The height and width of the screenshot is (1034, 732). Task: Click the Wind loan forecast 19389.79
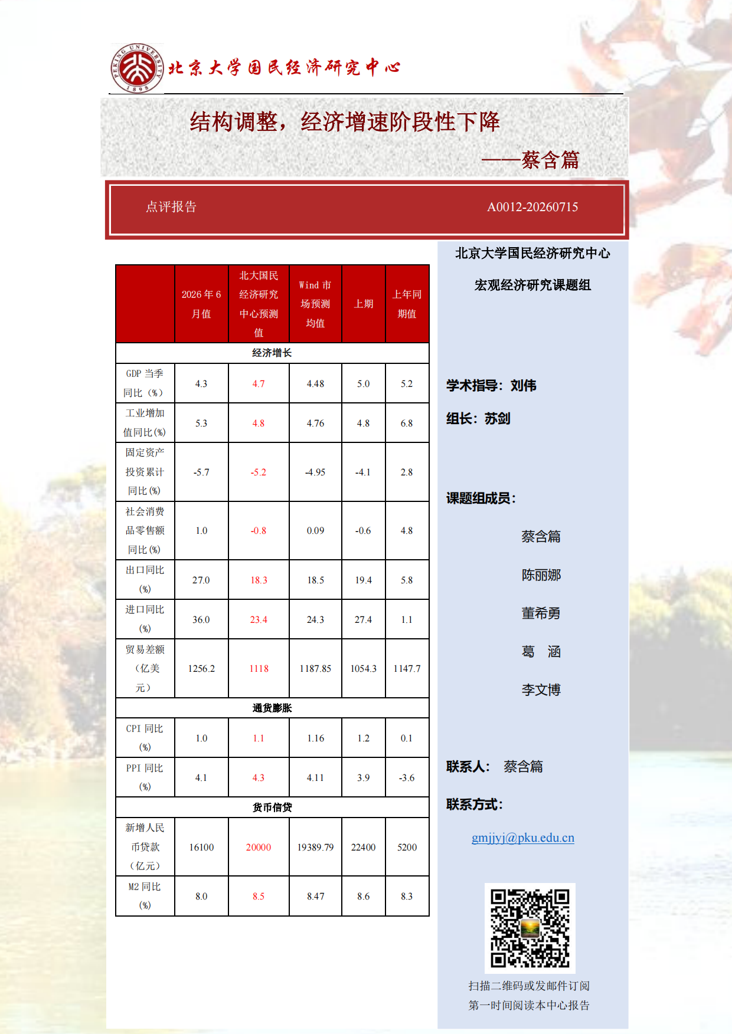pyautogui.click(x=315, y=847)
